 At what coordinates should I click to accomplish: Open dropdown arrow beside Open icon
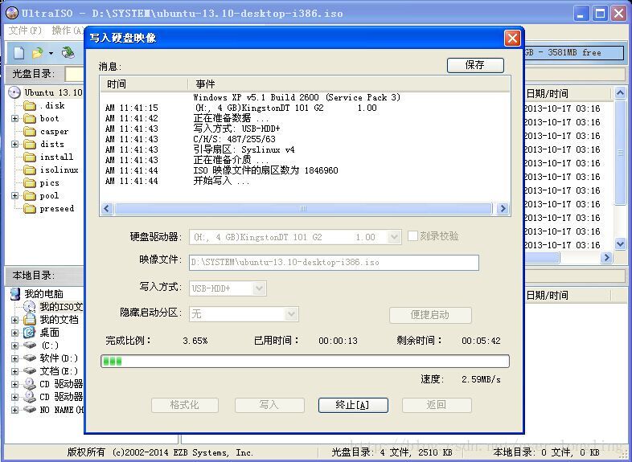coord(51,53)
